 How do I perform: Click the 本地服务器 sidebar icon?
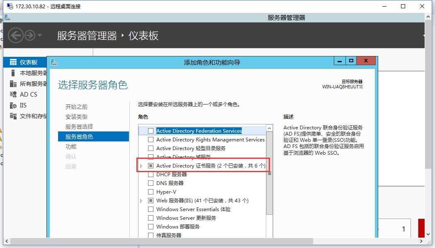13,73
